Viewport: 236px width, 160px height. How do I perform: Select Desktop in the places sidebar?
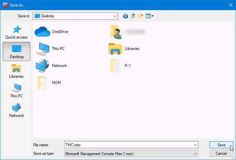click(17, 52)
